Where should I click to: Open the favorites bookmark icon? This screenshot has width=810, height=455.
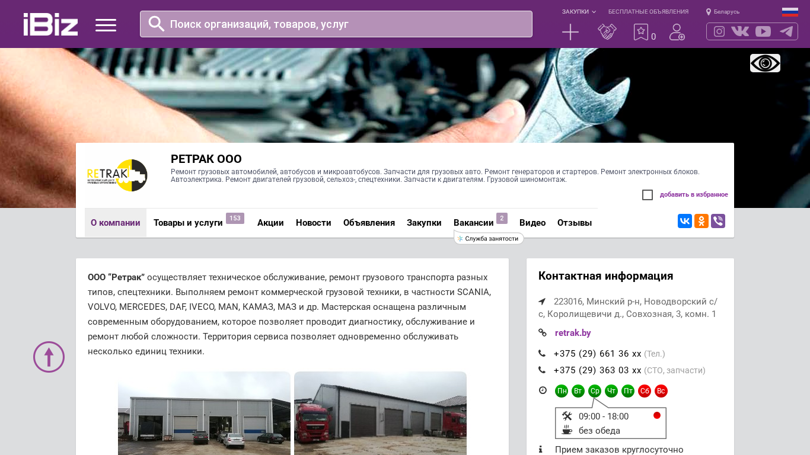click(641, 32)
